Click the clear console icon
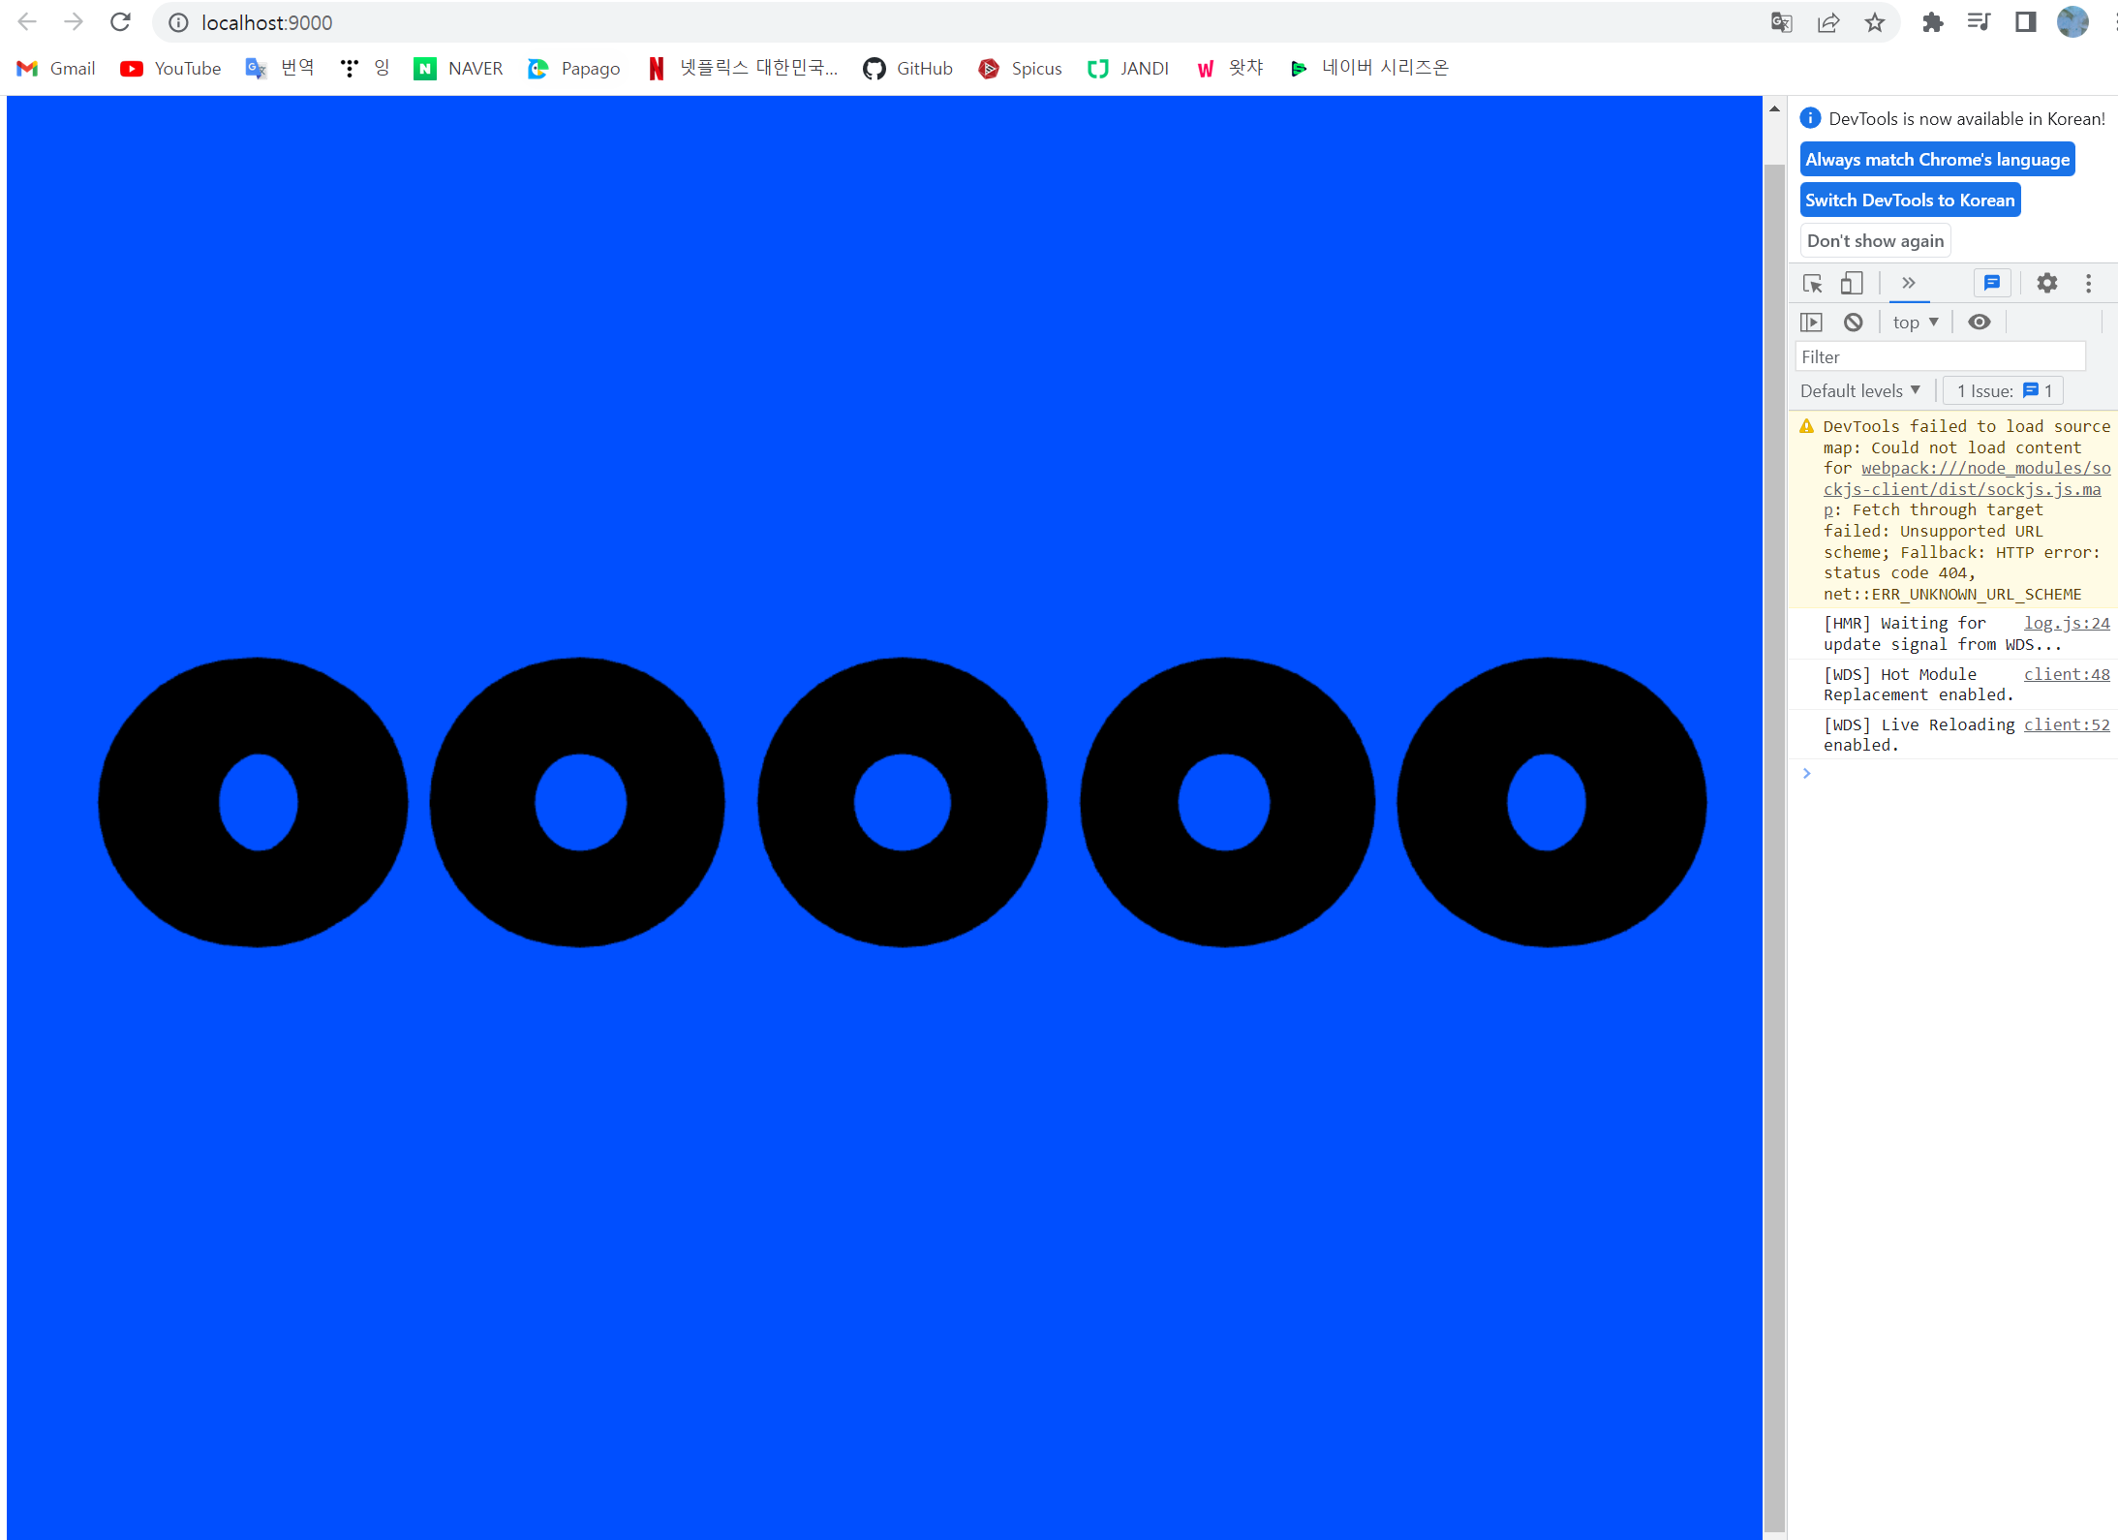Viewport: 2118px width, 1540px height. point(1853,323)
